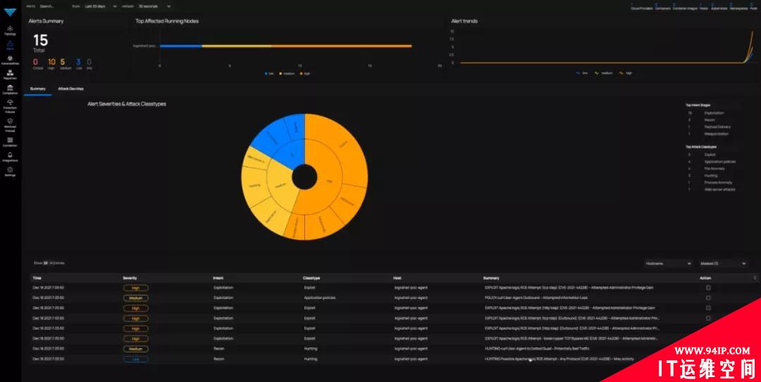This screenshot has height=382, width=761.
Task: Toggle medium series in Alert trends legend
Action: pyautogui.click(x=602, y=72)
